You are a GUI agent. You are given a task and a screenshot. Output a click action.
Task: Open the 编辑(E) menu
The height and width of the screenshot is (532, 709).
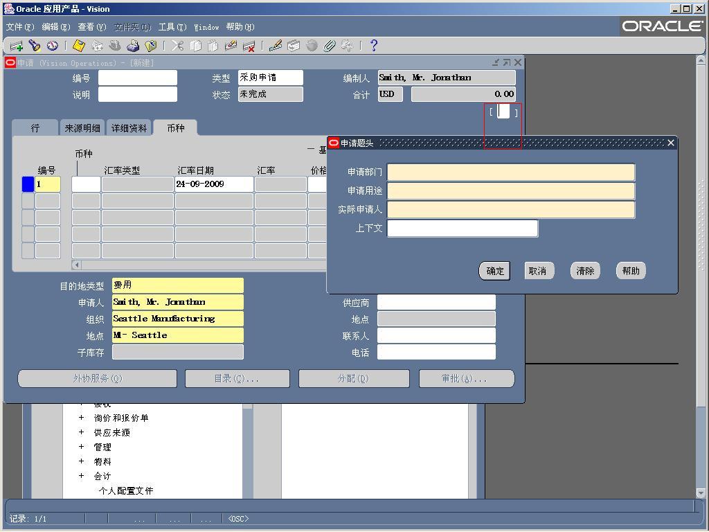tap(56, 27)
